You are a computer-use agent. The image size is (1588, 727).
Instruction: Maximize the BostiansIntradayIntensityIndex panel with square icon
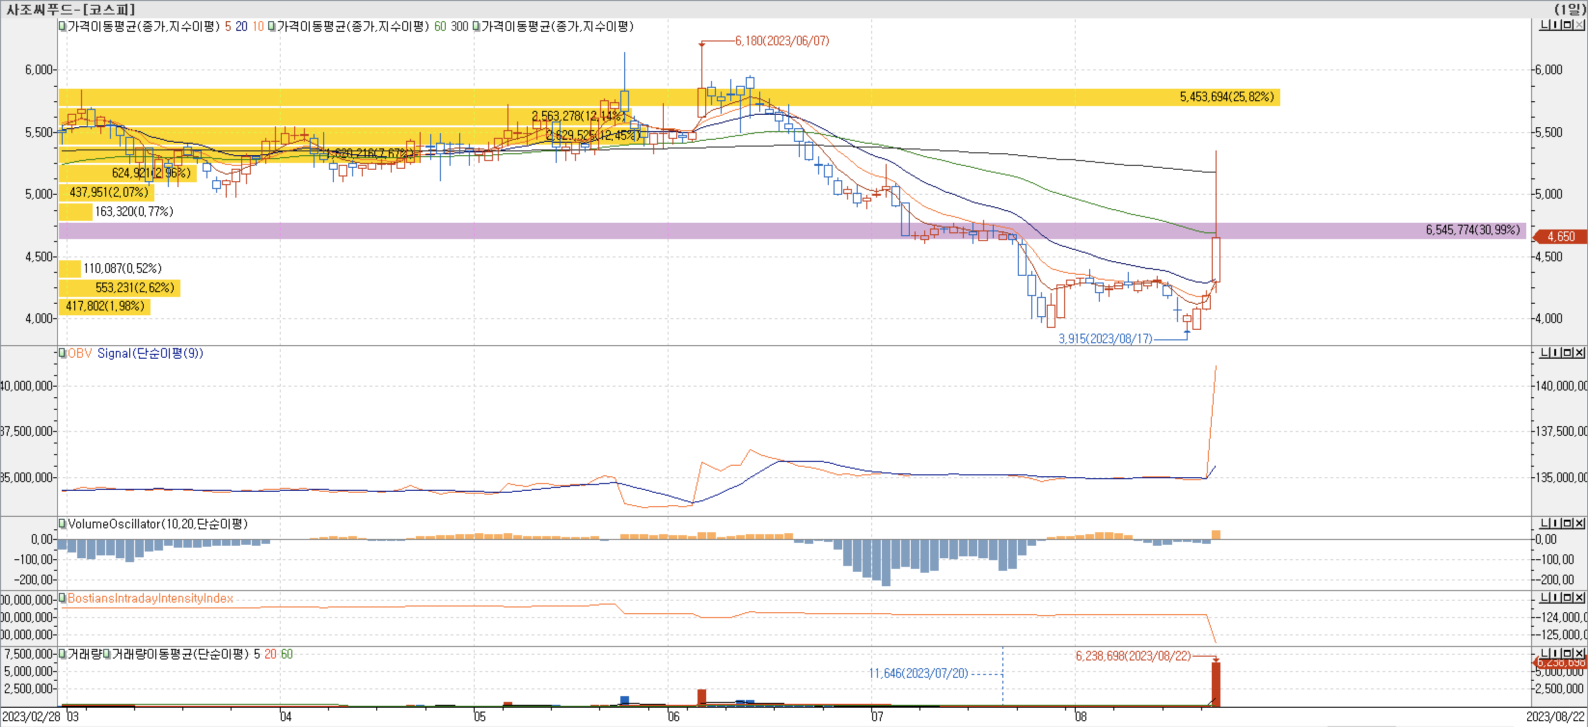tap(1568, 598)
